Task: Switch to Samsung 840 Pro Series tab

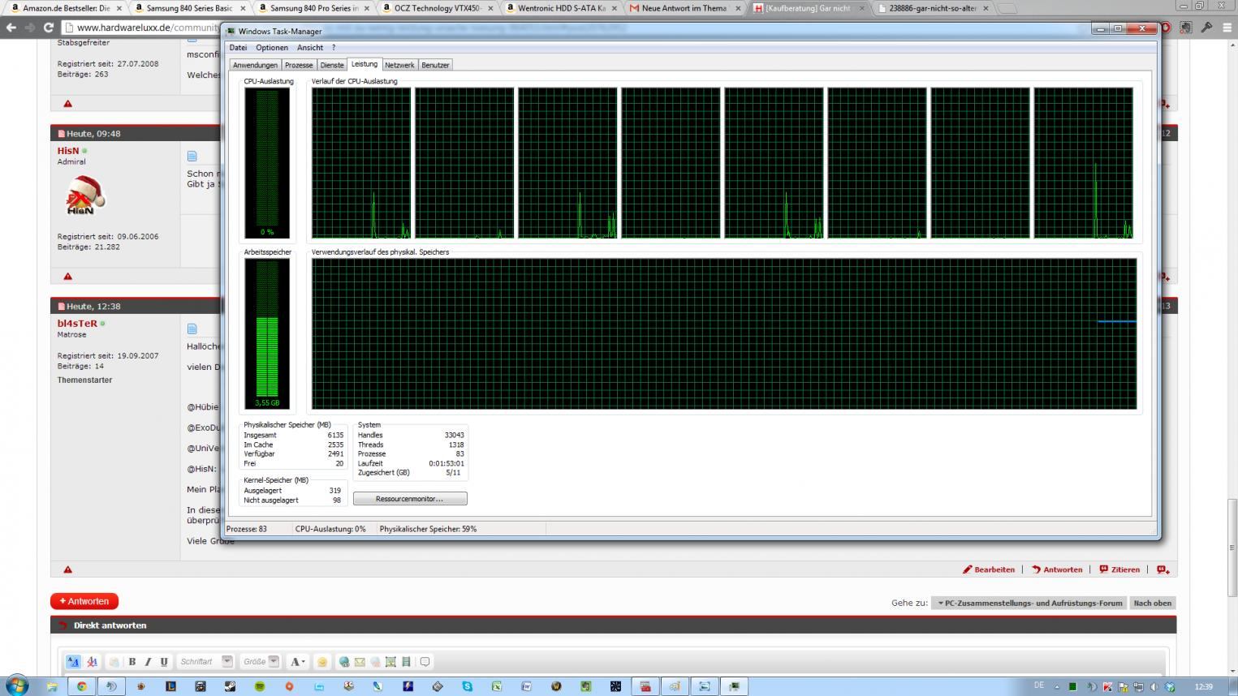Action: 313,8
